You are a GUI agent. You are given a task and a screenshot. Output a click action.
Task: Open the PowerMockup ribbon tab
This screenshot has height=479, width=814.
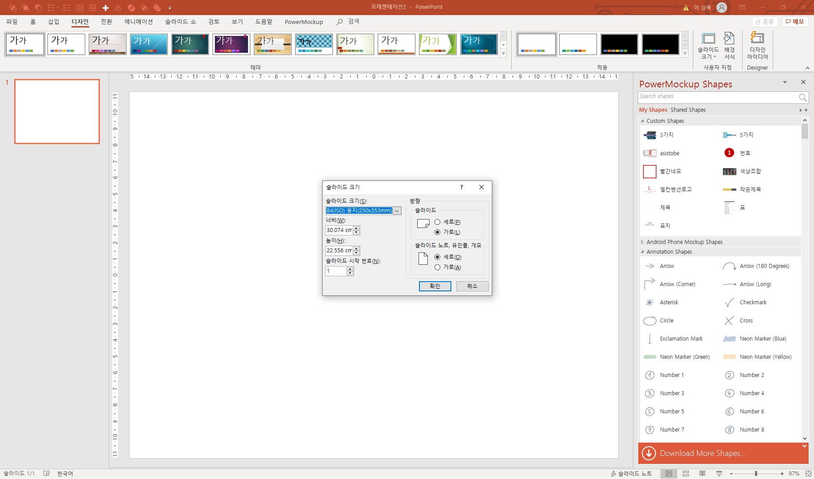point(304,22)
